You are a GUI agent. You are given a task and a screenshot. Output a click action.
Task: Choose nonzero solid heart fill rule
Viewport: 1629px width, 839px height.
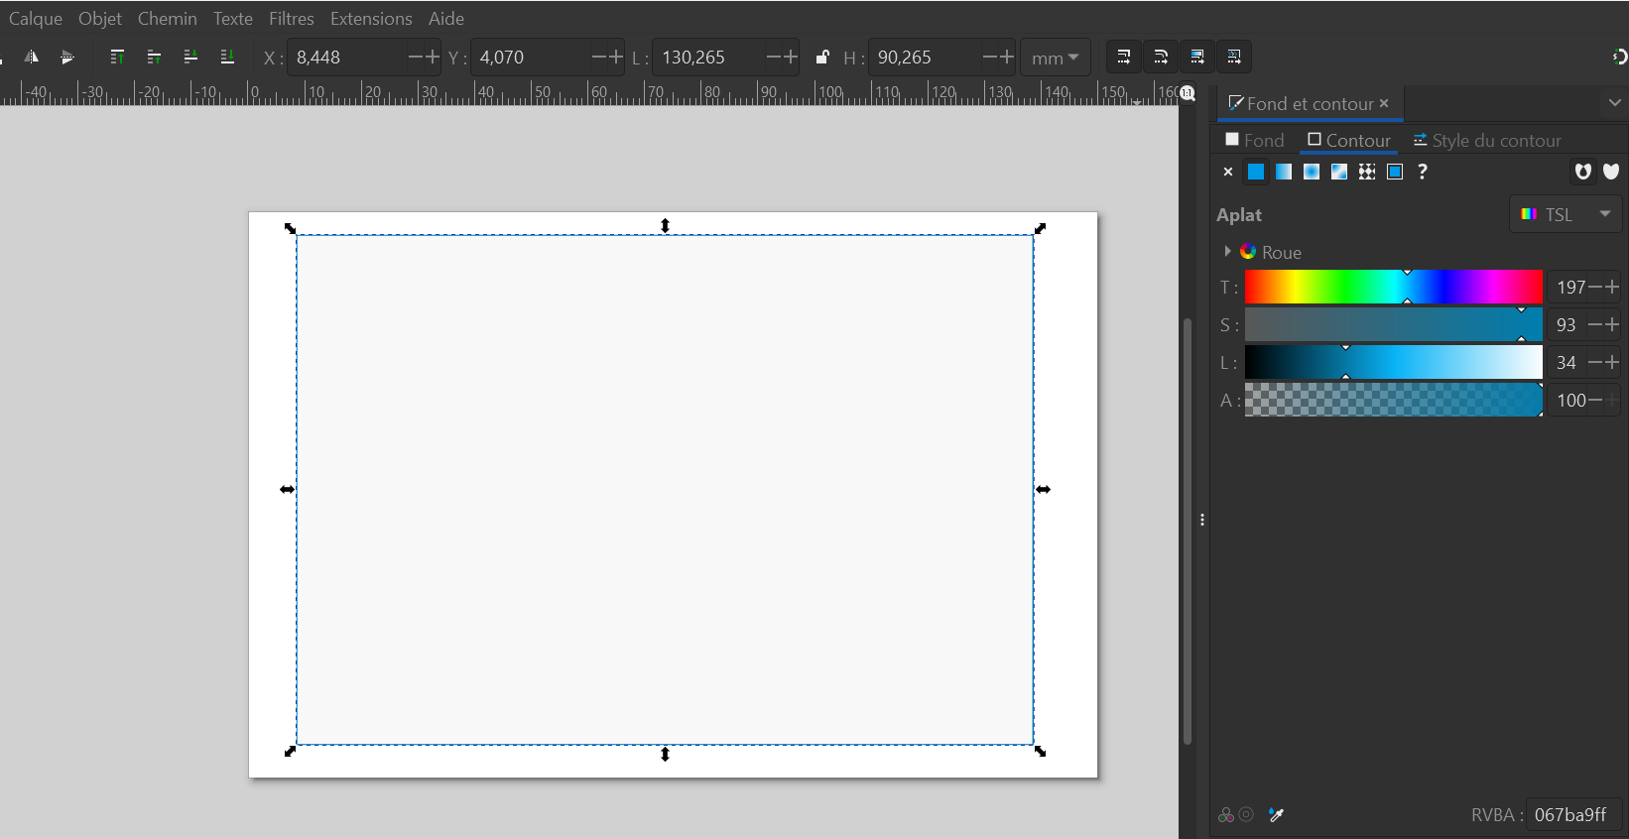coord(1611,172)
